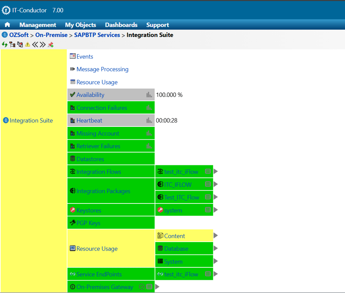Open the top Resource Usage link
Viewport: 345px width, 293px height.
97,82
